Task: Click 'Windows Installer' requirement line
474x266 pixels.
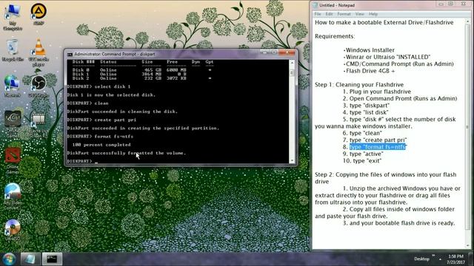Action: (369, 50)
